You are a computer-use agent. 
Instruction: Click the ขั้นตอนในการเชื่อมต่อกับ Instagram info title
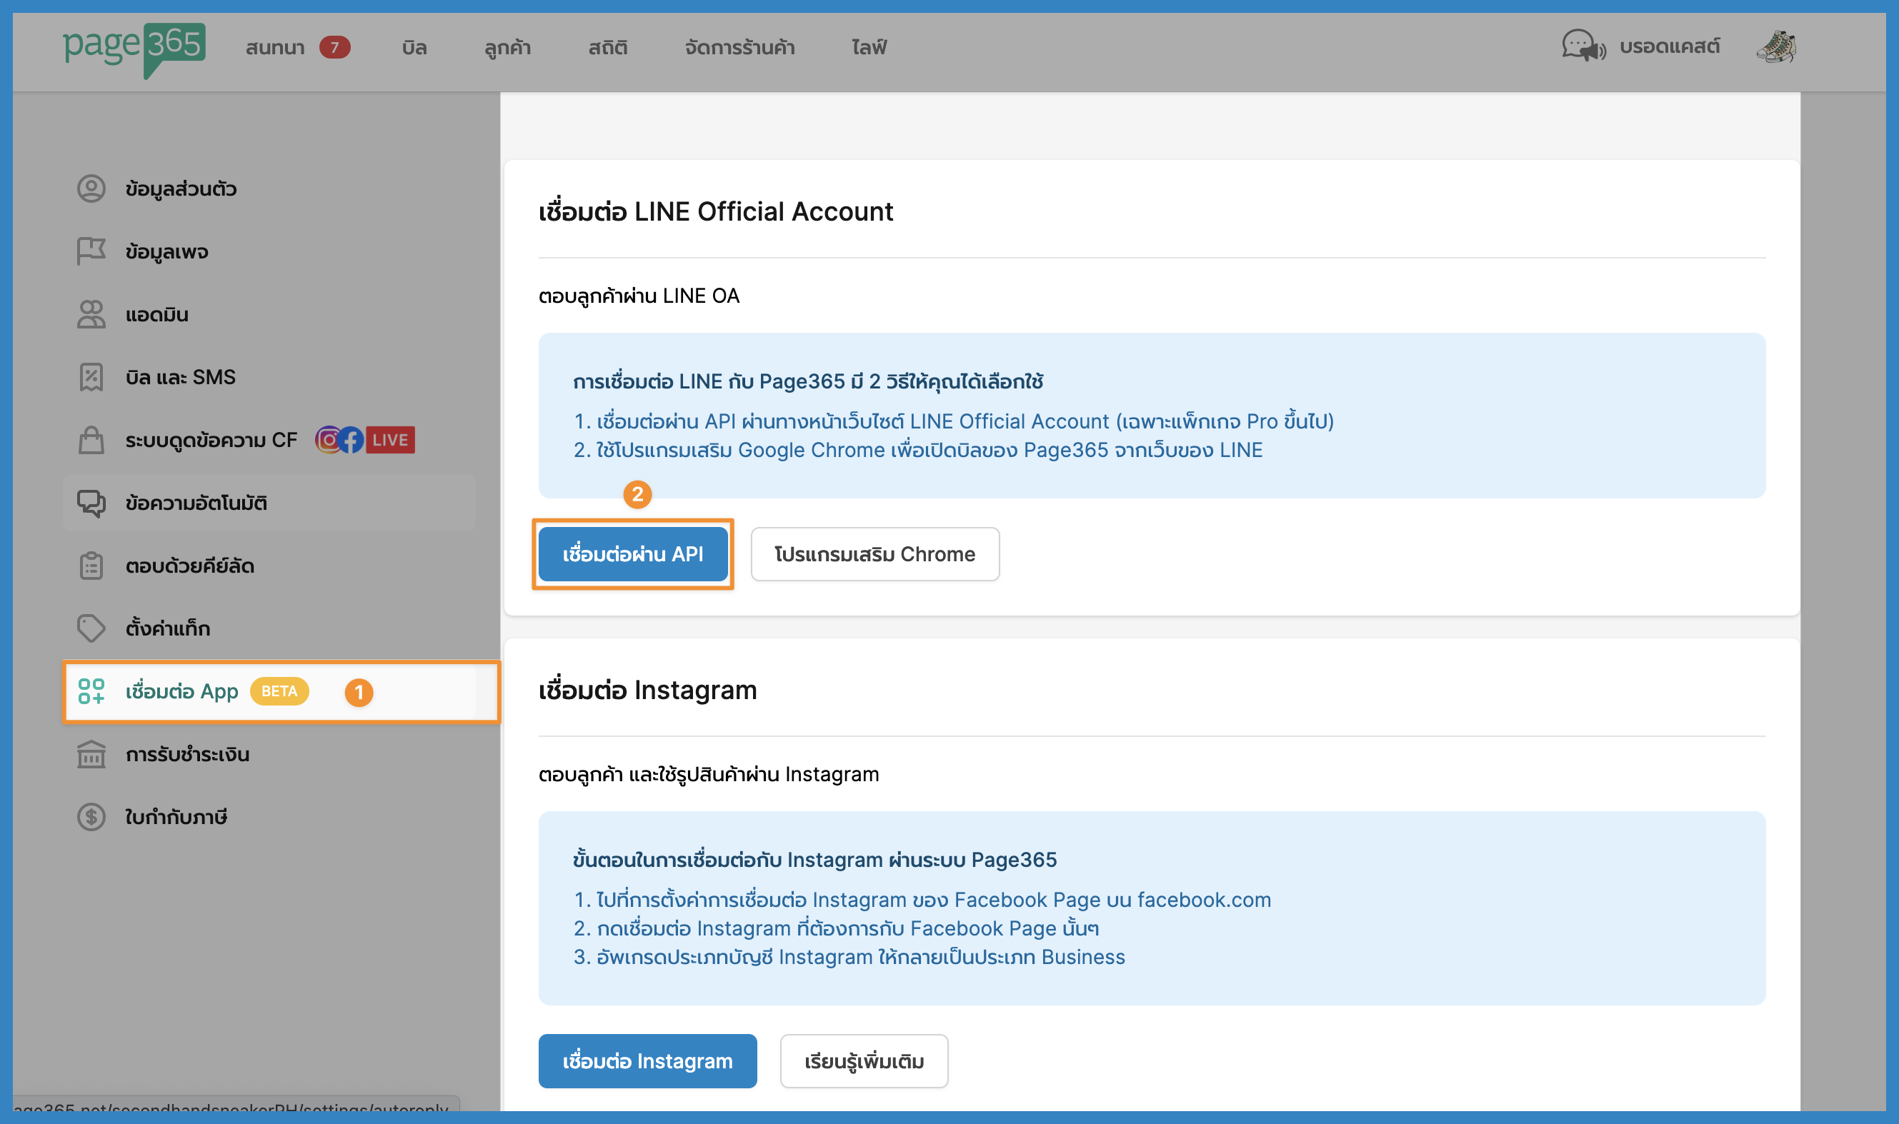pyautogui.click(x=814, y=860)
